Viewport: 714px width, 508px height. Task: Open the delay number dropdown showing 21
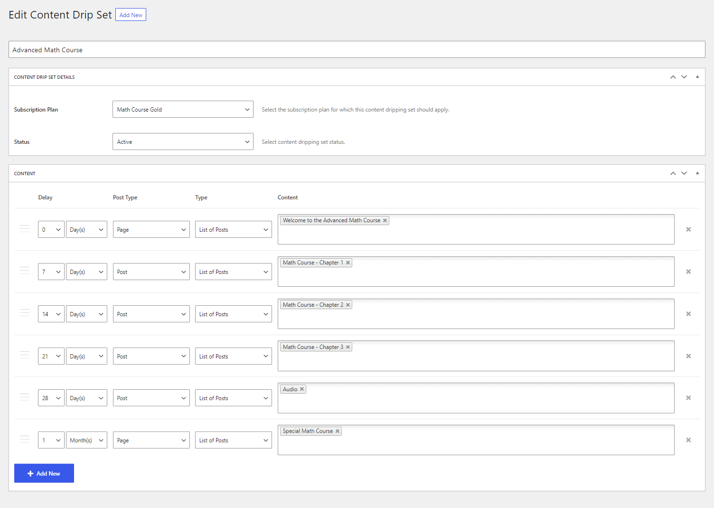pyautogui.click(x=51, y=356)
